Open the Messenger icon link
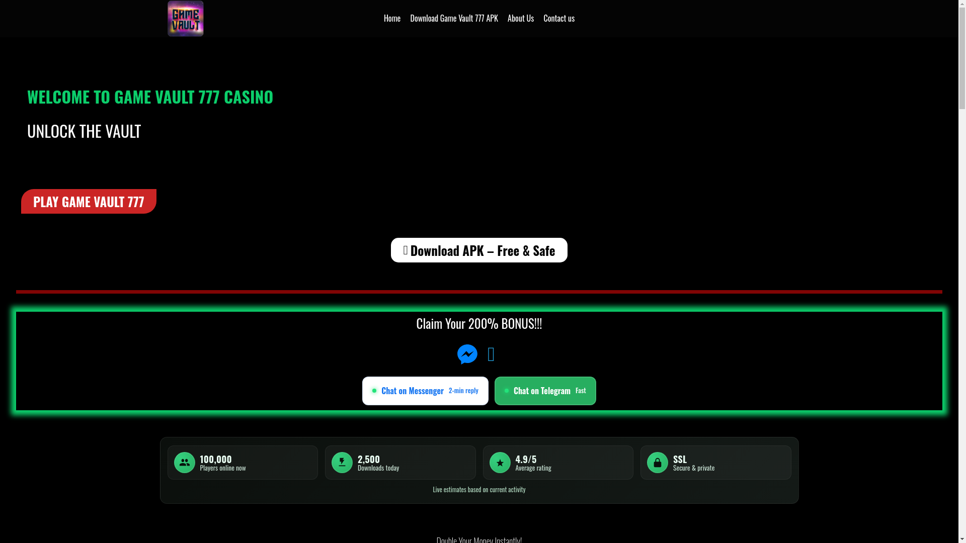The width and height of the screenshot is (966, 543). tap(467, 354)
